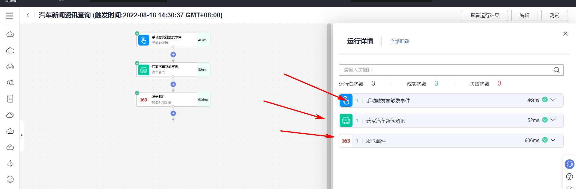Open the hamburger menu in the sidebar
Screen dimensions: 576x189
click(x=10, y=16)
